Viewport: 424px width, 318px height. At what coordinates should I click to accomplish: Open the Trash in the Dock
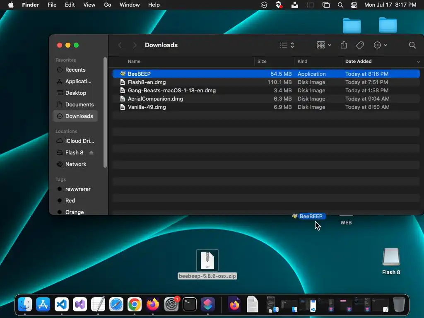pos(399,304)
